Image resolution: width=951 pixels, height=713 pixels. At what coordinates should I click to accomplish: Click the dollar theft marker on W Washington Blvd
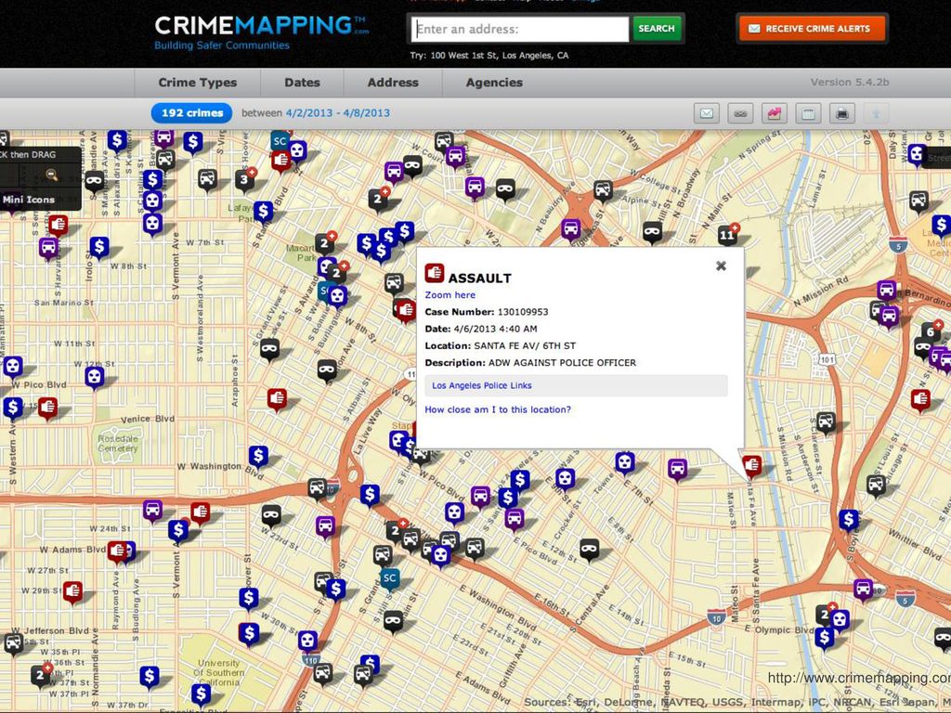(258, 455)
